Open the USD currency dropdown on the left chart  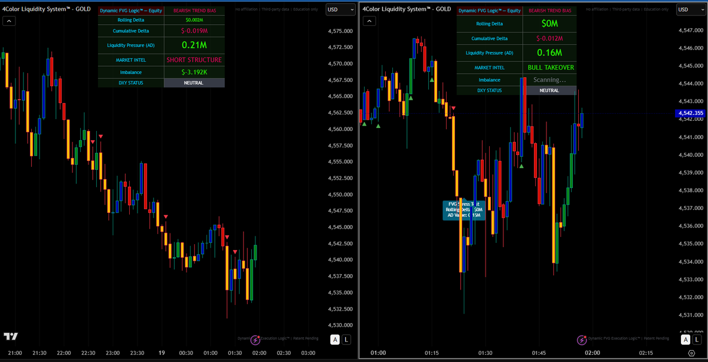point(340,10)
